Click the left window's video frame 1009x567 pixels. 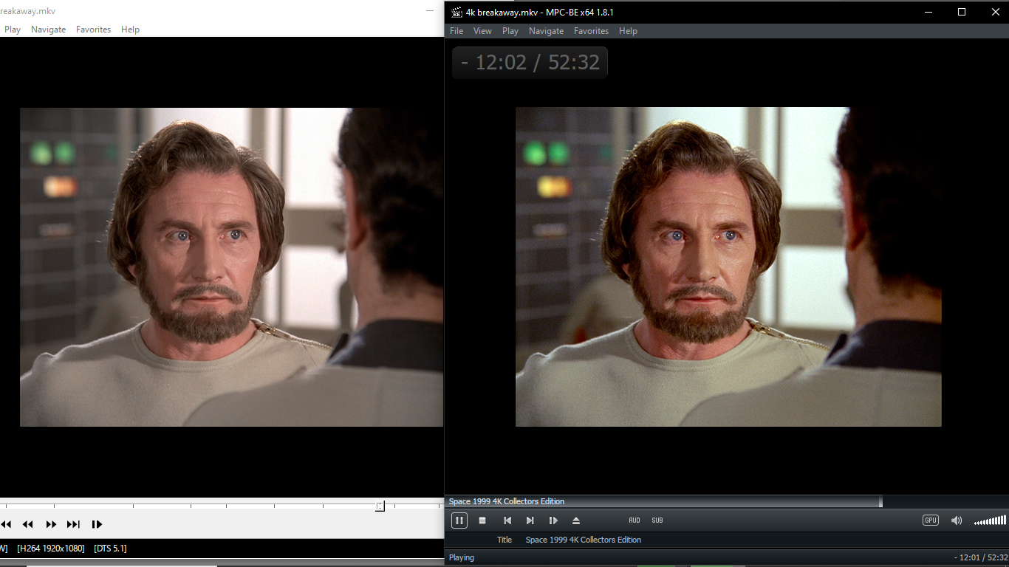(231, 267)
